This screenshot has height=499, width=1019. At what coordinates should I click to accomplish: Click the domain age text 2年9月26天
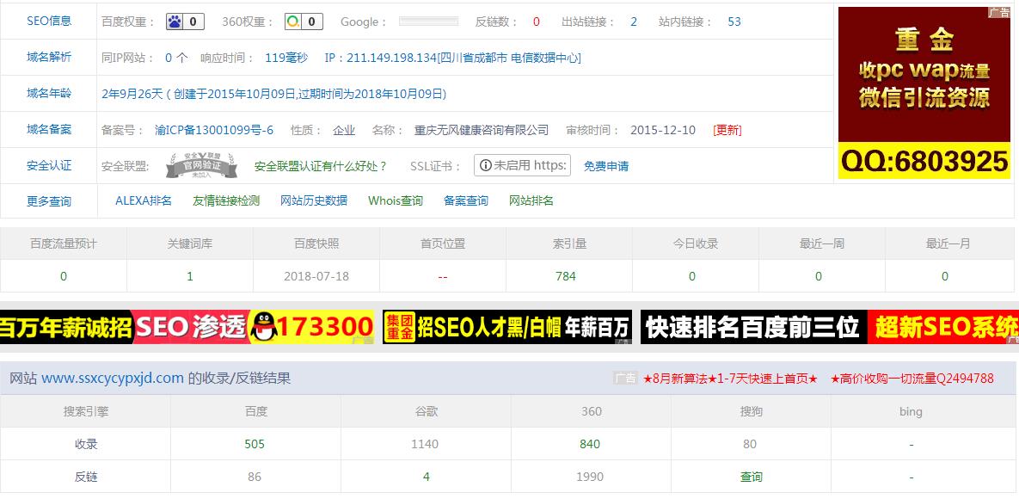click(x=132, y=94)
